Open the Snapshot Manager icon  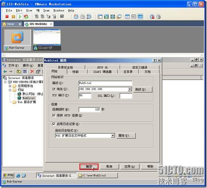pos(89,17)
